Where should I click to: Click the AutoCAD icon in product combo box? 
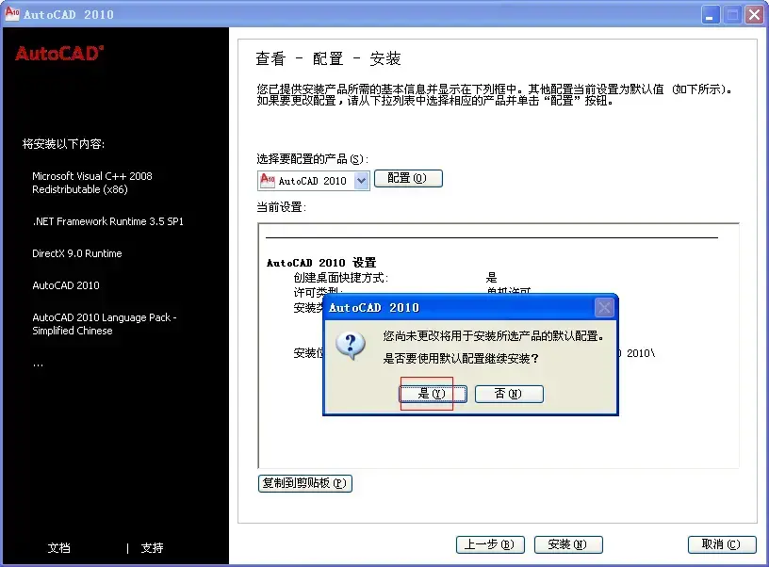[x=268, y=180]
